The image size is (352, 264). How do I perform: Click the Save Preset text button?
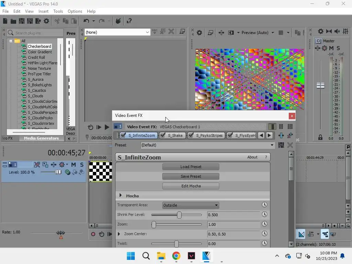[x=191, y=176]
